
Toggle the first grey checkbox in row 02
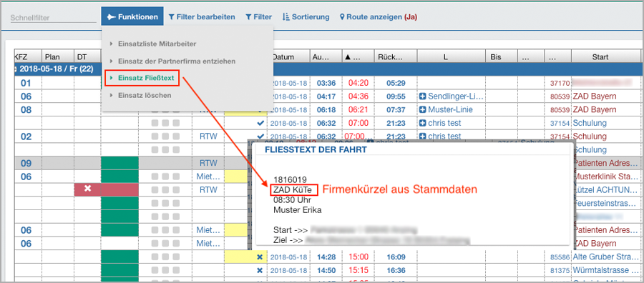pyautogui.click(x=155, y=136)
